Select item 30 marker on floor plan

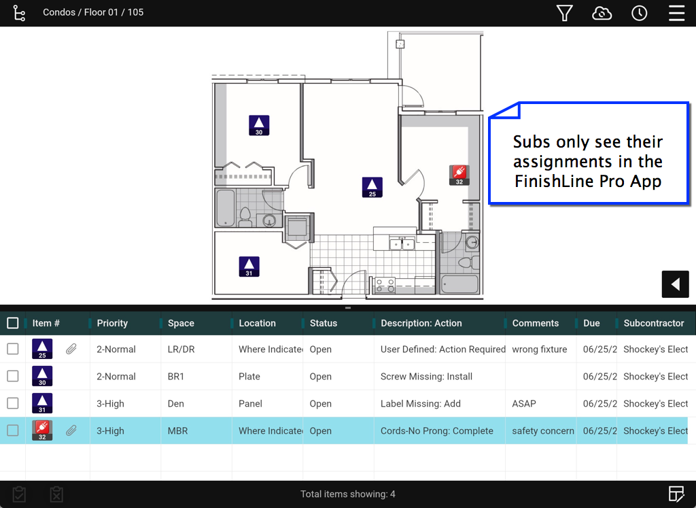[259, 125]
